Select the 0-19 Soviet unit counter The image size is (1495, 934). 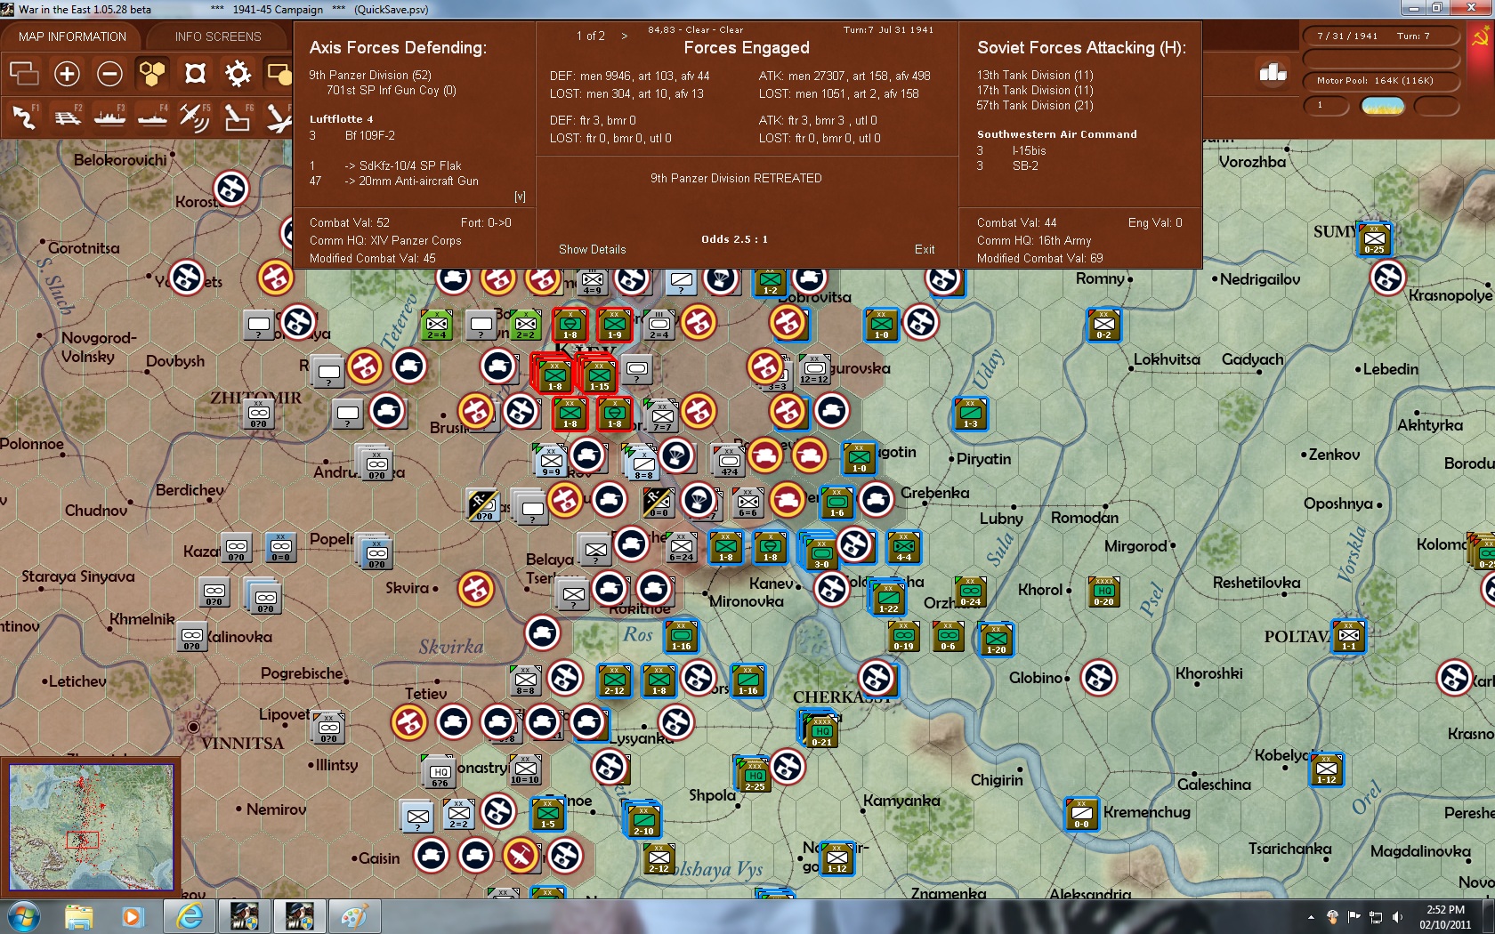point(903,636)
